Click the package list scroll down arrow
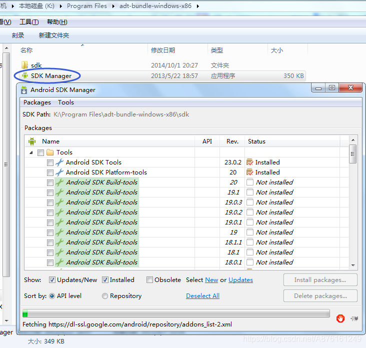The height and width of the screenshot is (348, 366). tap(353, 265)
